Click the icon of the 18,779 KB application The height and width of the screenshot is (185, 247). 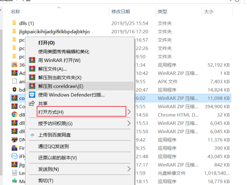[x=14, y=180]
